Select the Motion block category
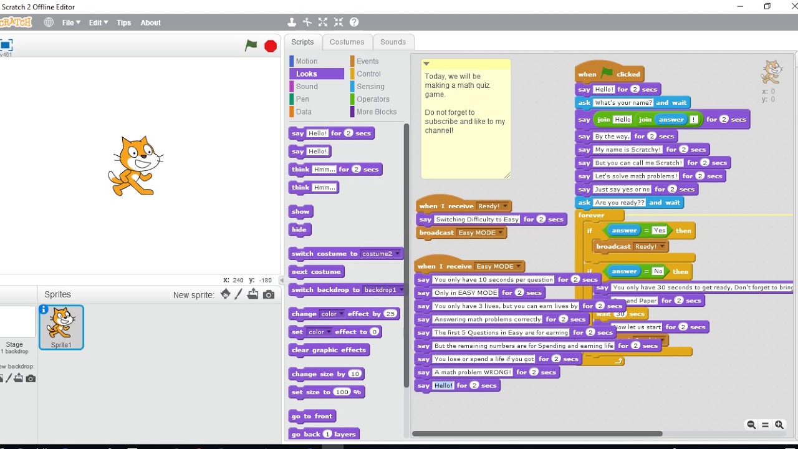 (316, 61)
